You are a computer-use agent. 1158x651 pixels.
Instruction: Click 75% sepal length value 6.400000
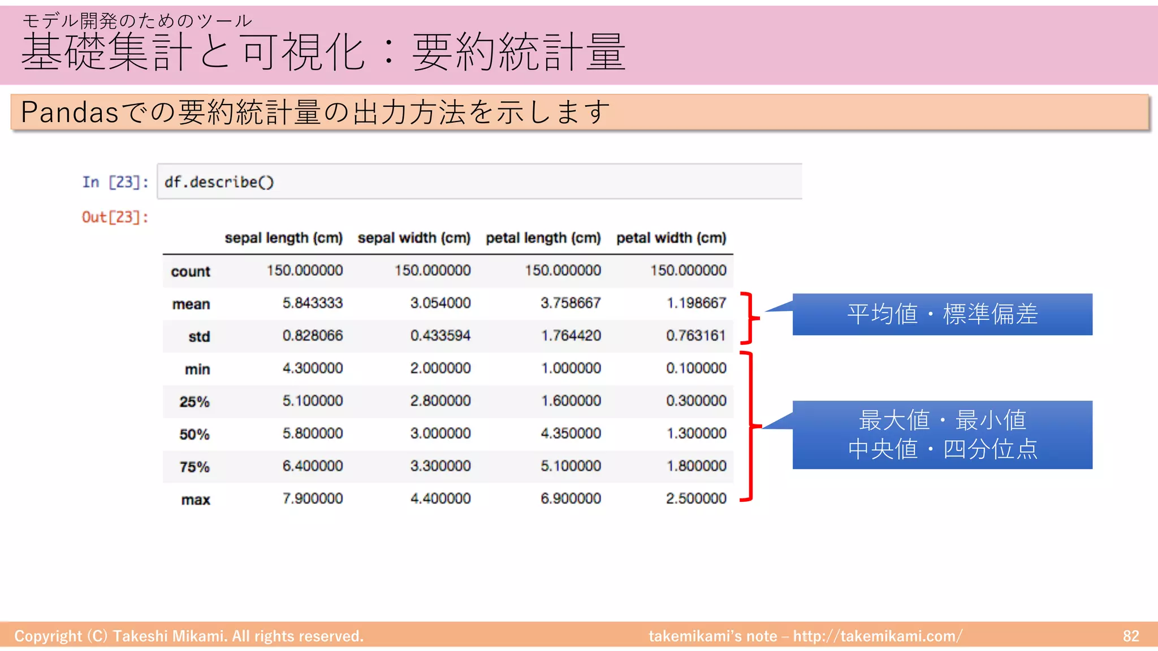coord(313,466)
